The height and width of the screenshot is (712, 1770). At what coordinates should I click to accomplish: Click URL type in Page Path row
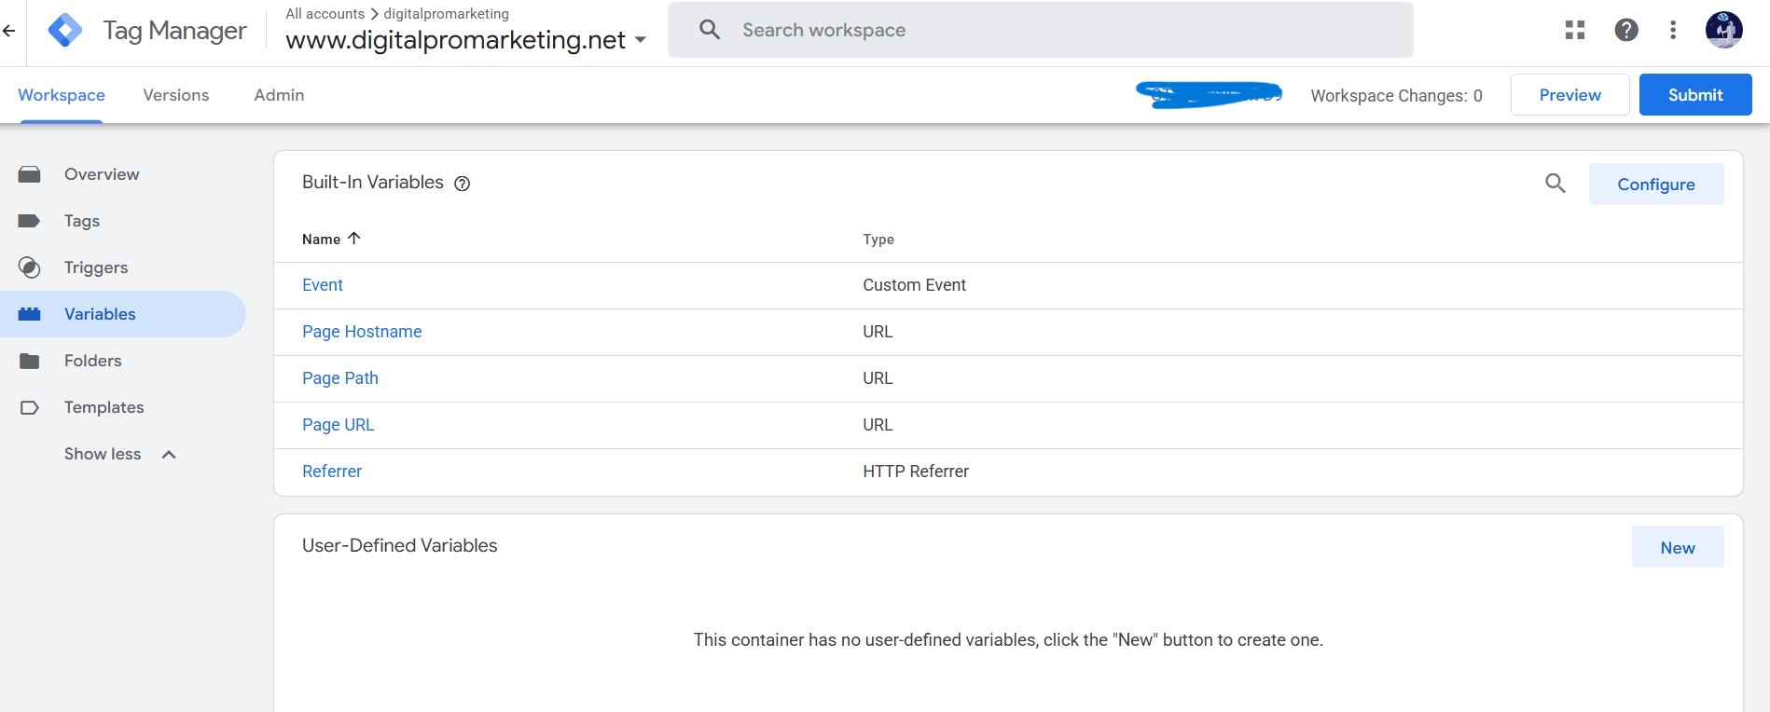tap(878, 378)
